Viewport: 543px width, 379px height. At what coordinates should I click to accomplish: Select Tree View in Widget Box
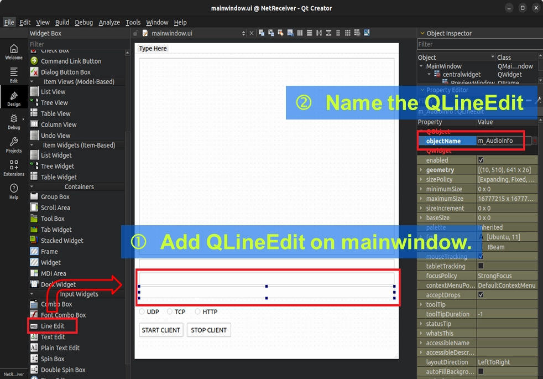(54, 102)
